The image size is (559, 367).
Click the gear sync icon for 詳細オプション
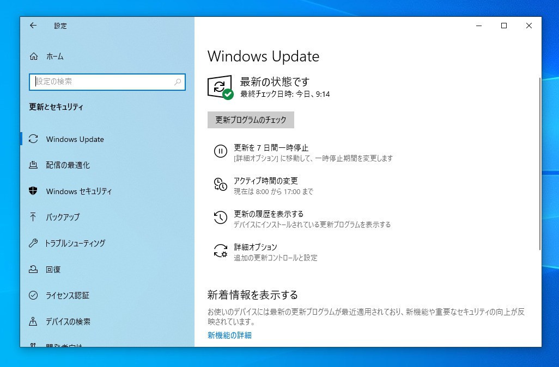point(220,251)
